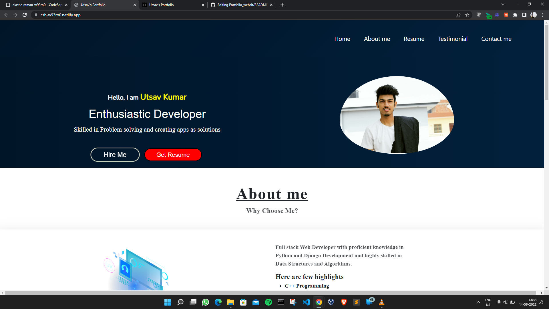Open the browser tab list dropdown arrow

(x=503, y=4)
